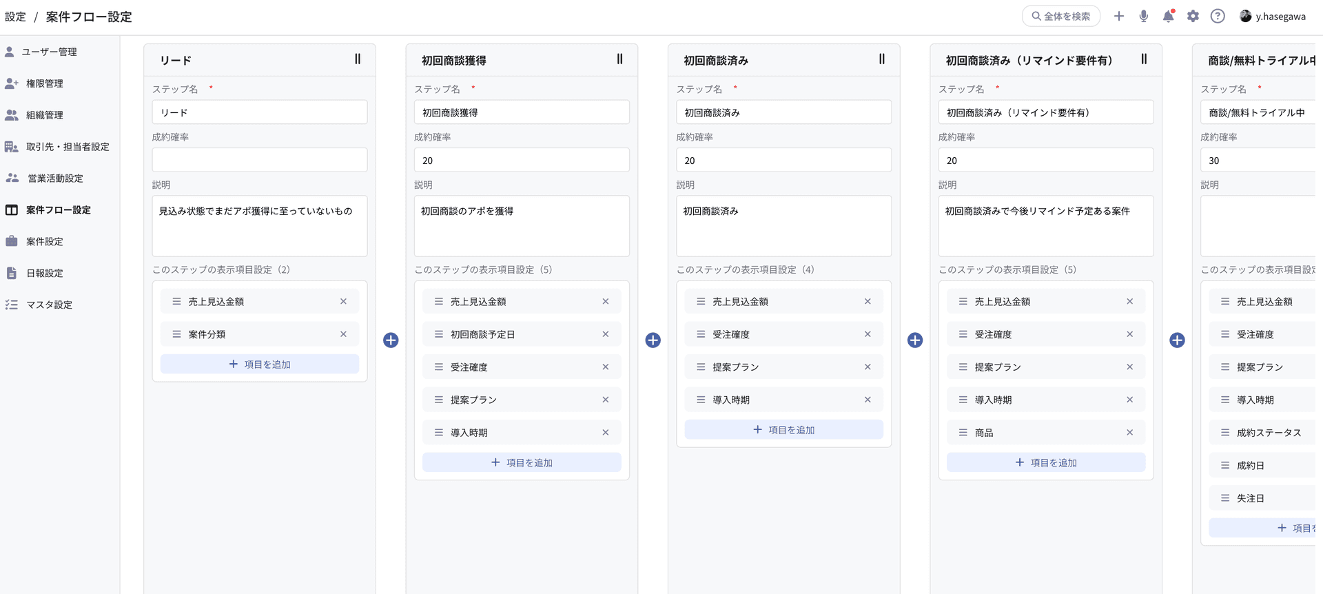Open the settings gear icon
Screen dimensions: 1323x594
pos(1193,17)
